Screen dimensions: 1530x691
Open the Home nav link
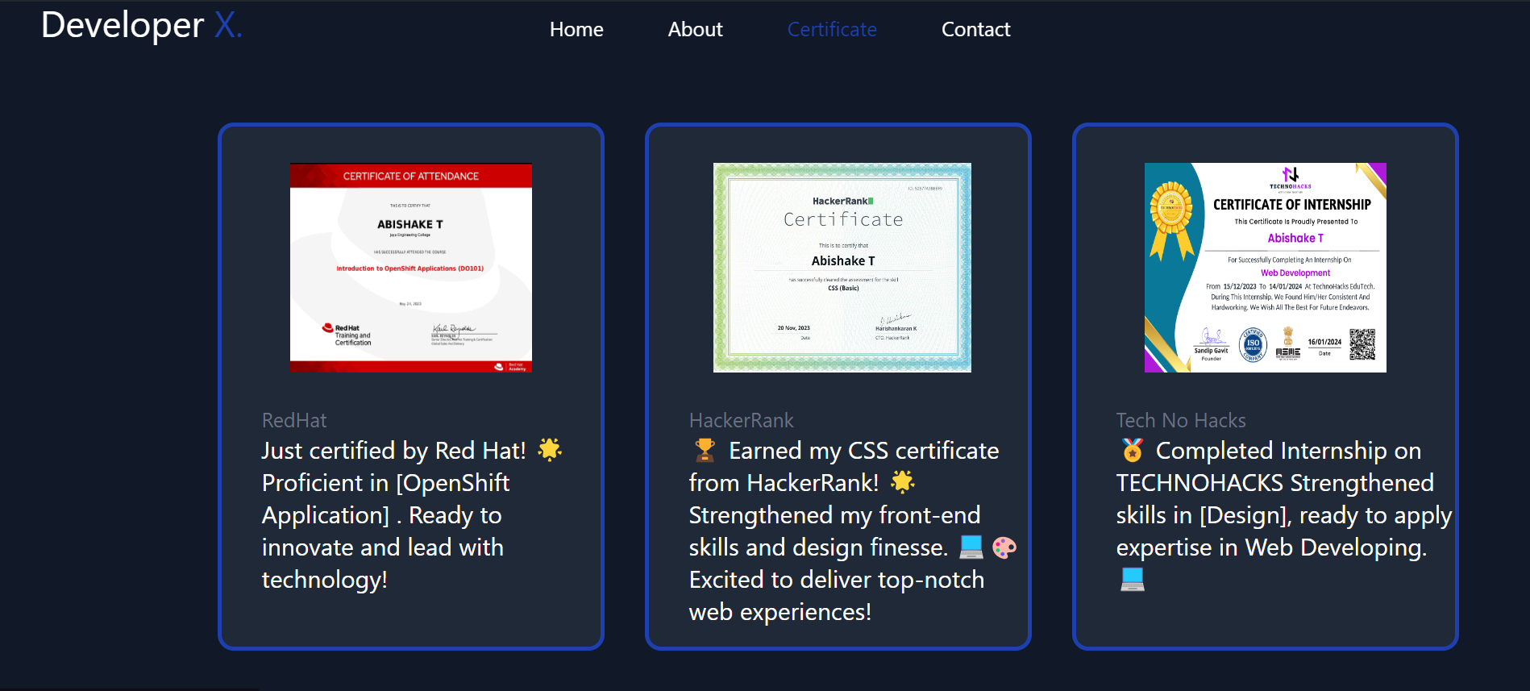point(576,30)
